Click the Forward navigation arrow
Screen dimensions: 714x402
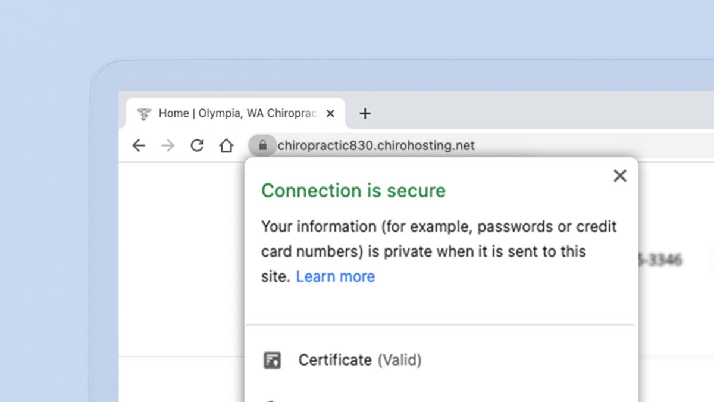(168, 145)
